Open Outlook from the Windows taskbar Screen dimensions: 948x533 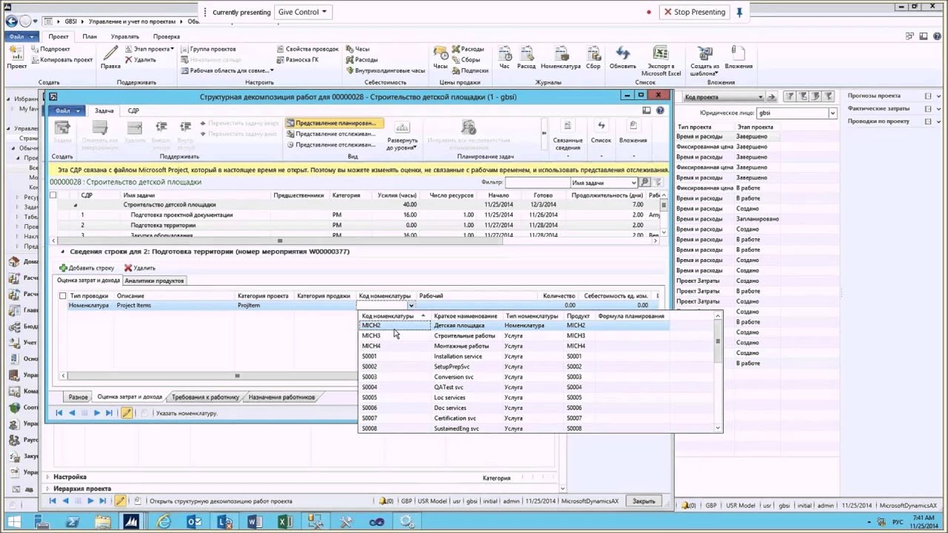pos(194,522)
